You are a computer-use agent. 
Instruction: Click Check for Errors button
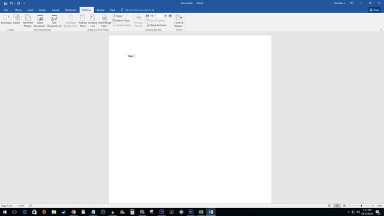(156, 25)
